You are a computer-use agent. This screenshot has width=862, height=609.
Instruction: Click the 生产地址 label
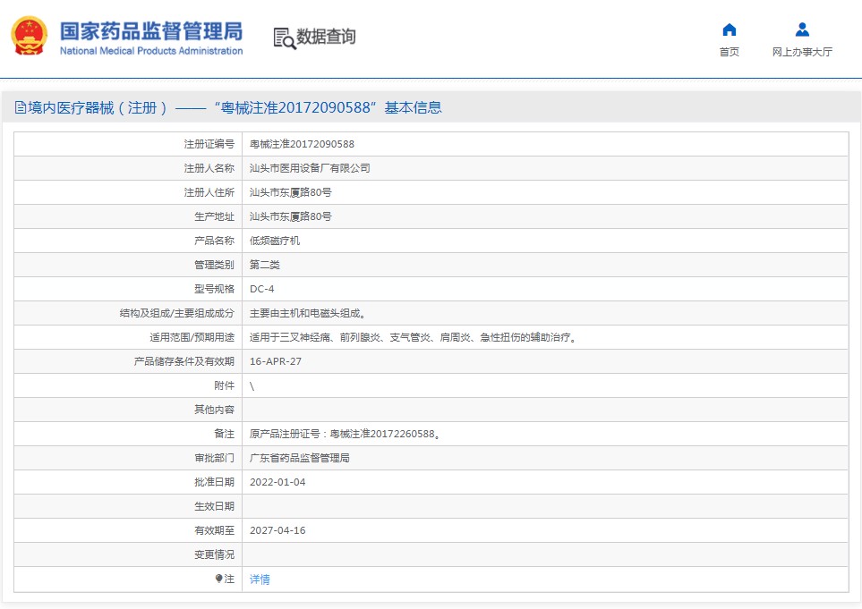[214, 216]
